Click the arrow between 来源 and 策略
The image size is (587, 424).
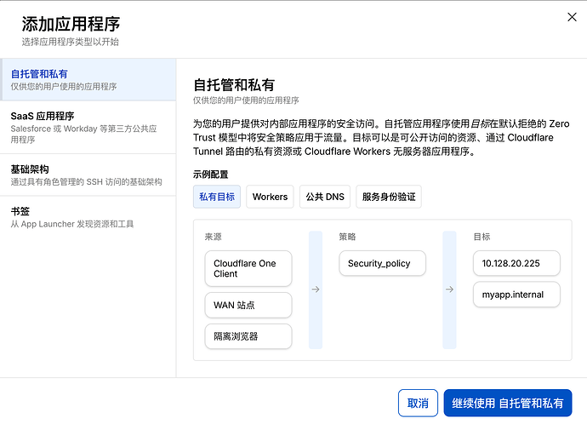pos(316,289)
